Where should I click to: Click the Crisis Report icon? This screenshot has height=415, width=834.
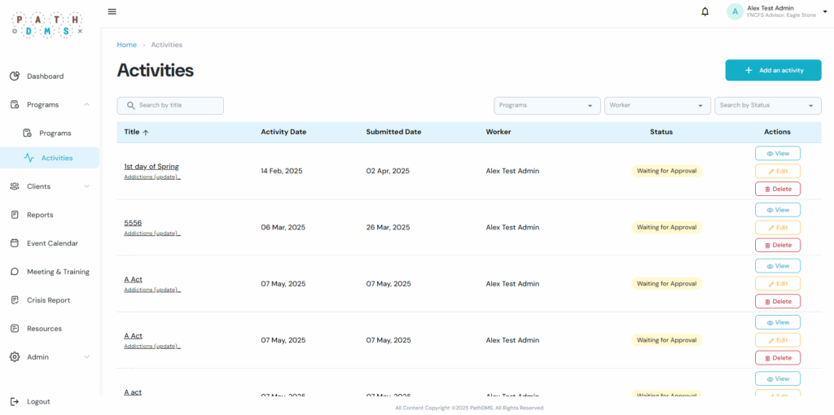click(x=15, y=300)
